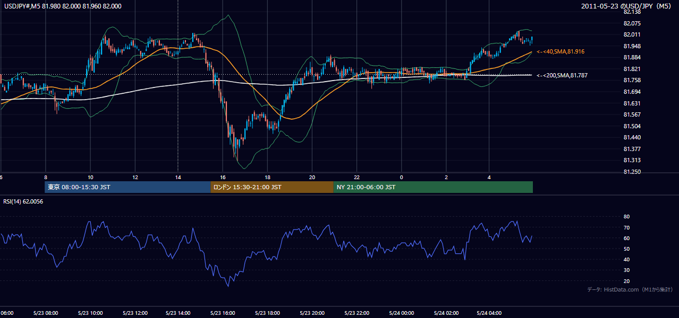This screenshot has height=318, width=679.
Task: Click the 5/23 18:00 time label
Action: coord(267,313)
